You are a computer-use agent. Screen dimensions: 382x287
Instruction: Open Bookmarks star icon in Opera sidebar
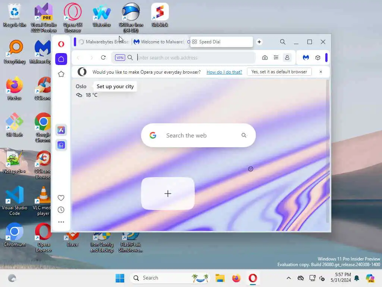tap(61, 74)
